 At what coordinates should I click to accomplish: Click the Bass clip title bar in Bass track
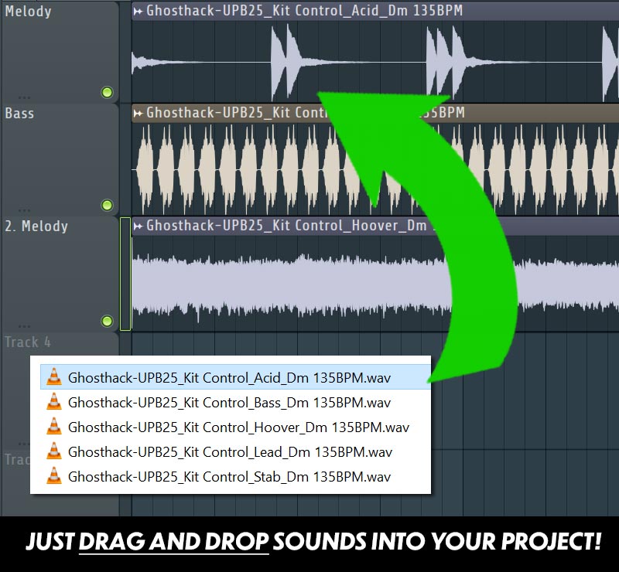(x=375, y=113)
